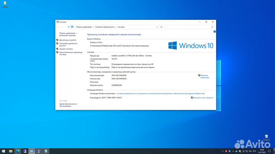Open the volume speaker tray icon
275x154 pixels.
click(250, 151)
